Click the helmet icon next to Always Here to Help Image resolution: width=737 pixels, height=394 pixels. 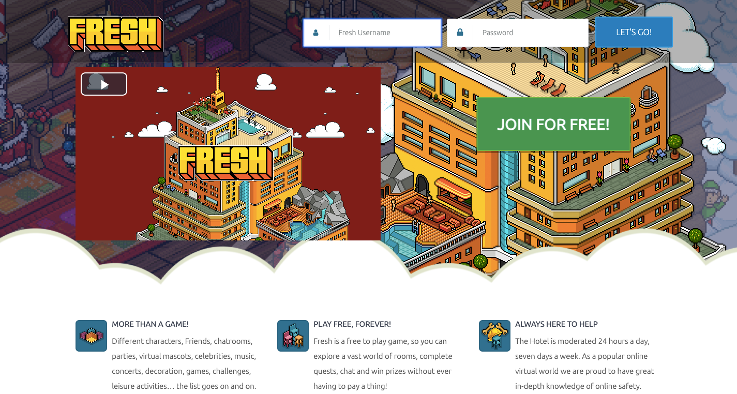(494, 336)
